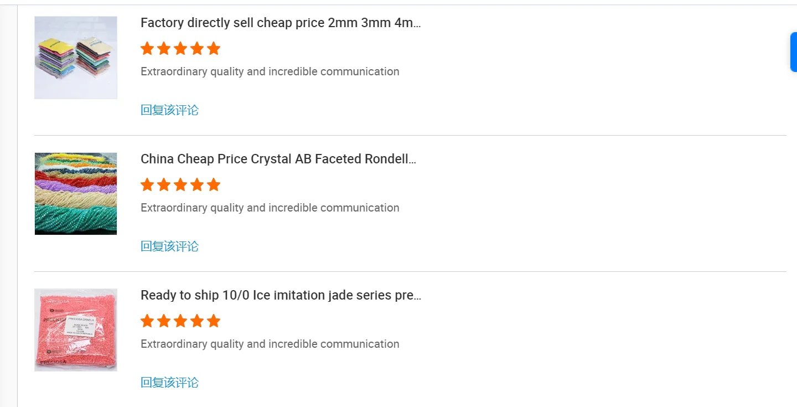Open the colorful bead strands thumbnail
Image resolution: width=797 pixels, height=407 pixels.
[76, 194]
